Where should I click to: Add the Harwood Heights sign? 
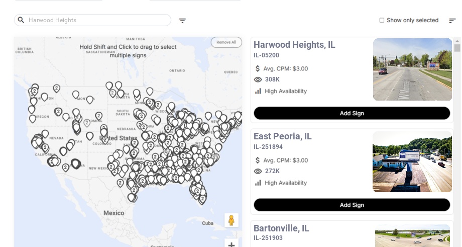pos(352,113)
